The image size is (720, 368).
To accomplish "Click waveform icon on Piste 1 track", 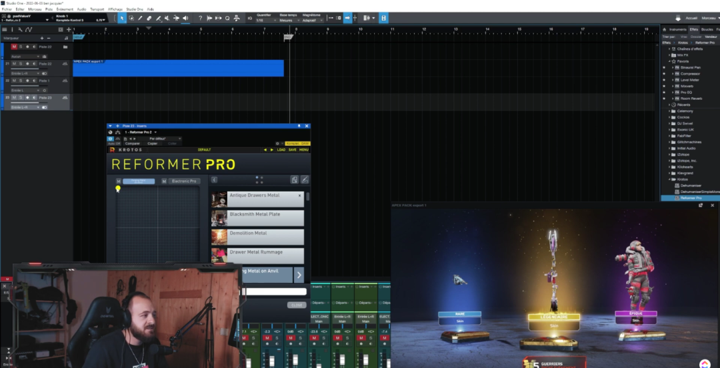I will click(65, 81).
